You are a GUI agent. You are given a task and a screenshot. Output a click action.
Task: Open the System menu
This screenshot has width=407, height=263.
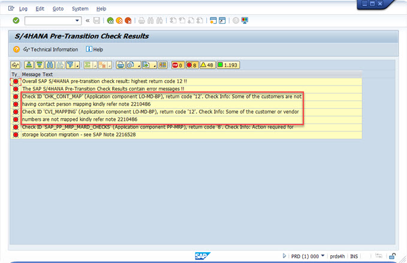(x=80, y=9)
